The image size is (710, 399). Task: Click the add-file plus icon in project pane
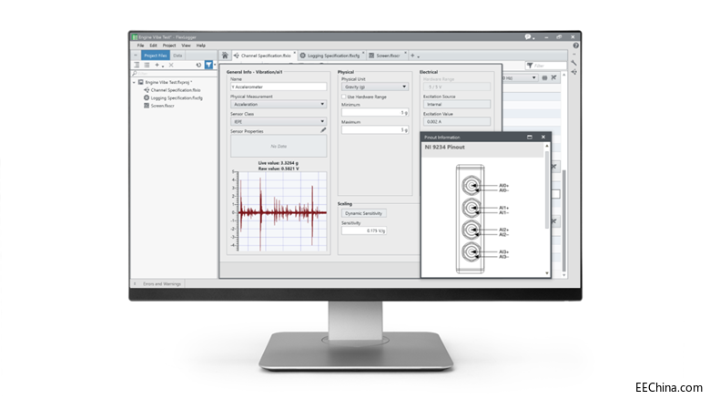coord(157,66)
